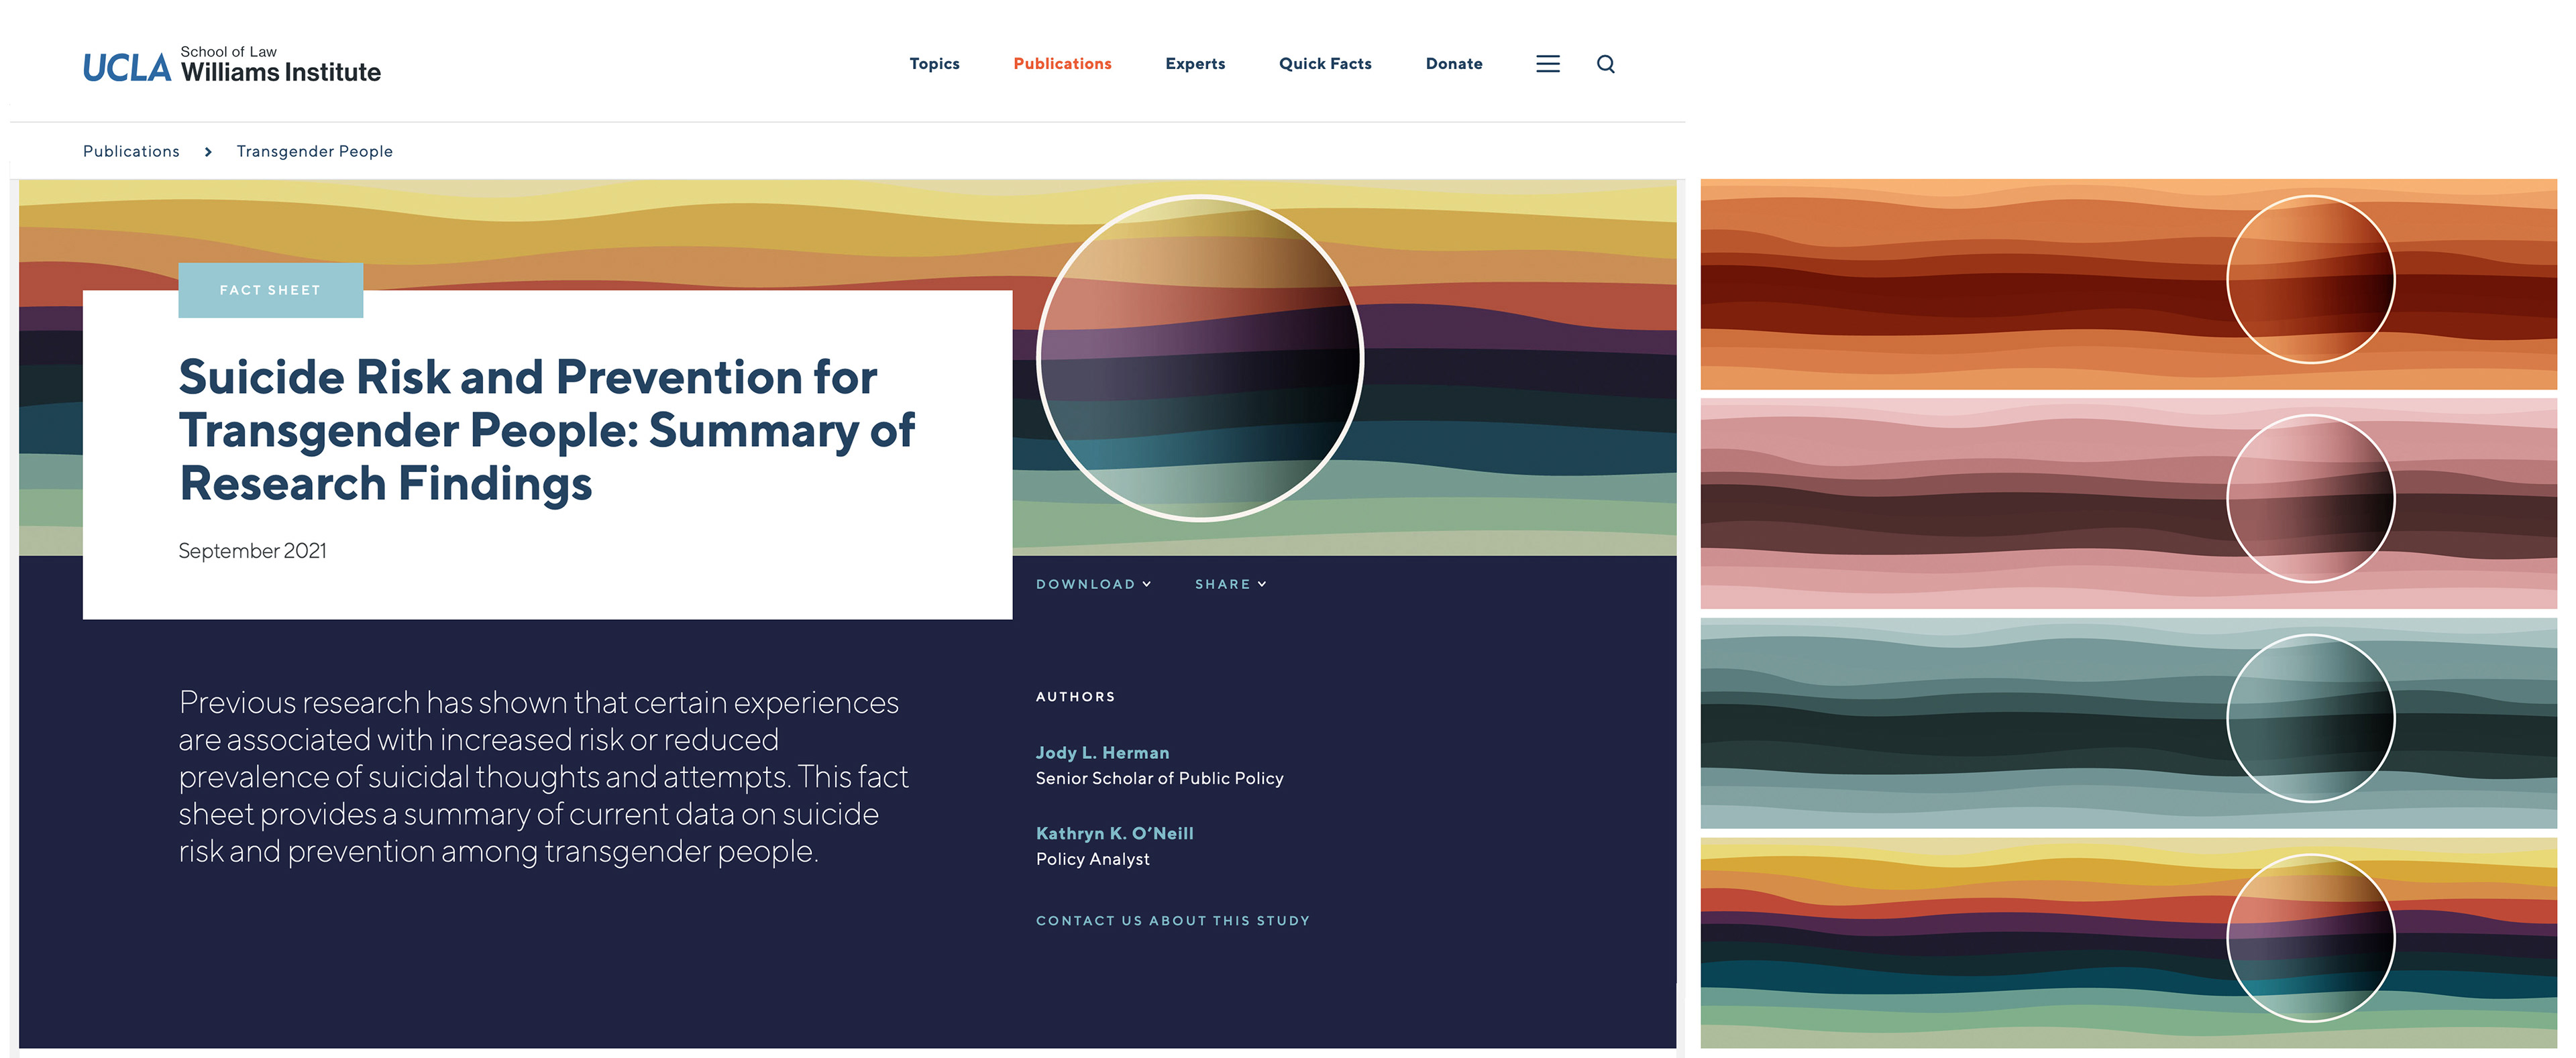Select the orange wave banner thumbnail

[x=2127, y=284]
